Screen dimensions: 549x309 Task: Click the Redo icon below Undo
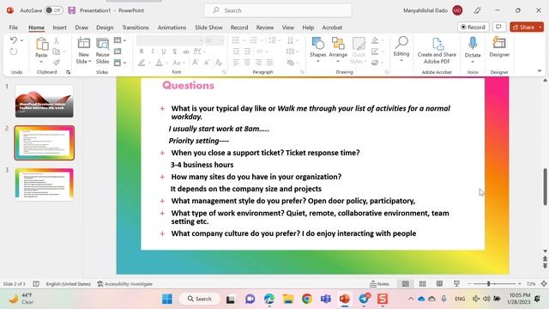click(x=14, y=51)
